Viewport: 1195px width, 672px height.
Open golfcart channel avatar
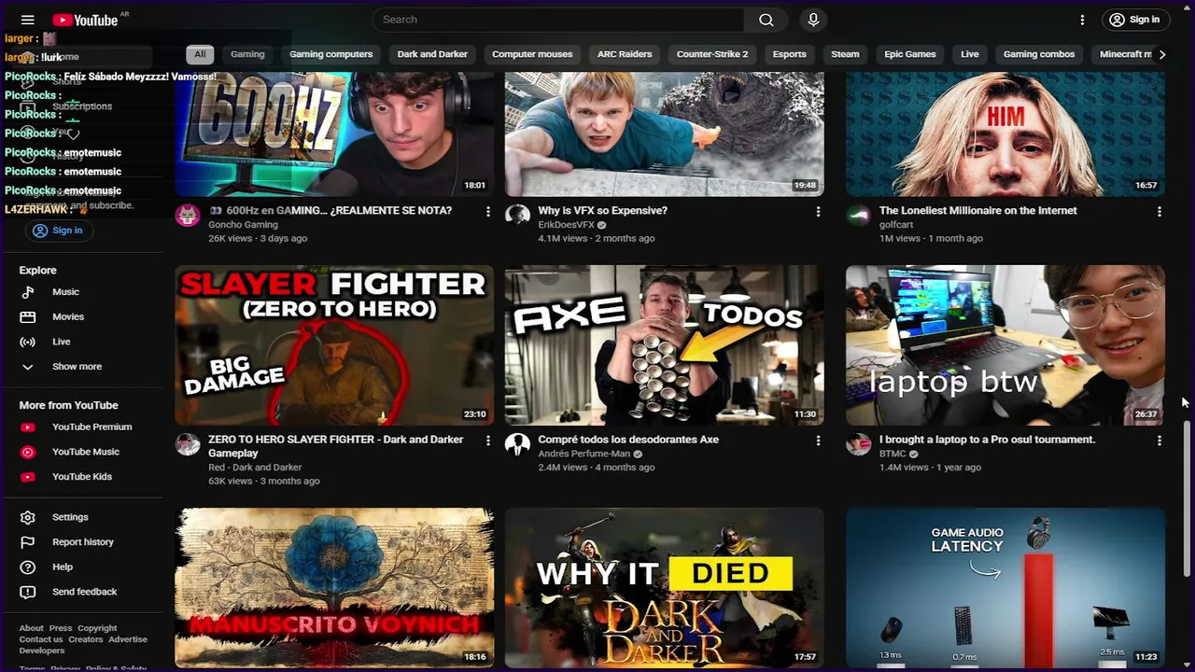point(858,216)
